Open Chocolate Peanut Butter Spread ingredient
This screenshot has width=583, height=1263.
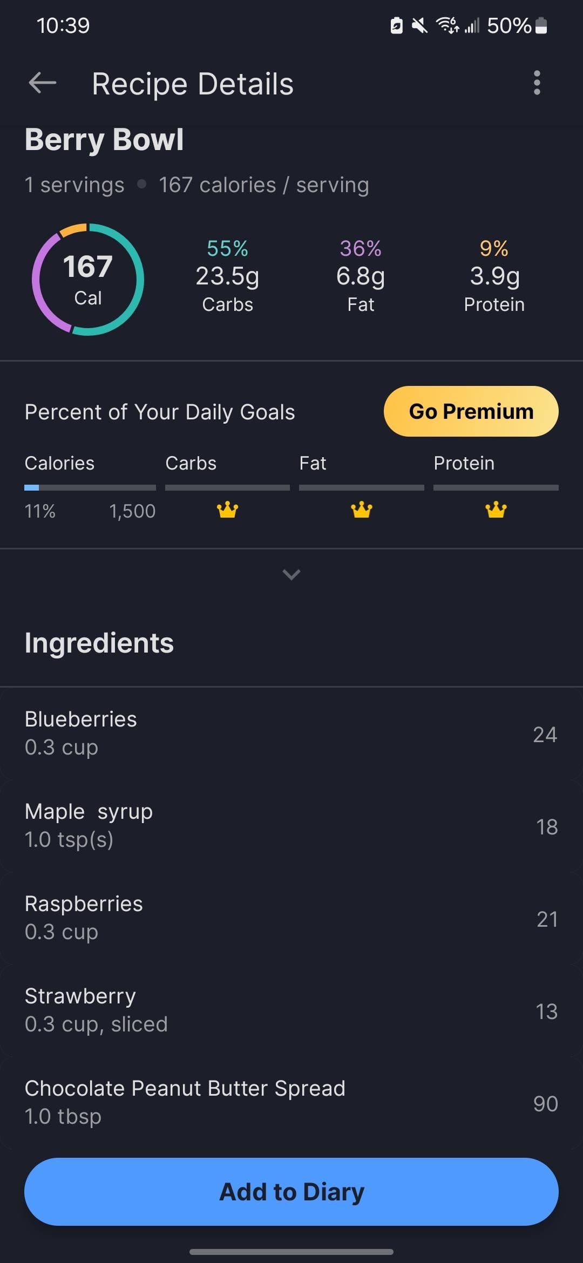tap(291, 1102)
